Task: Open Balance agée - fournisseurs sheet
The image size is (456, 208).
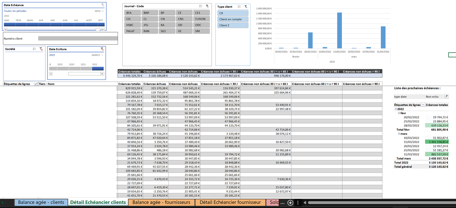Action: click(x=161, y=203)
